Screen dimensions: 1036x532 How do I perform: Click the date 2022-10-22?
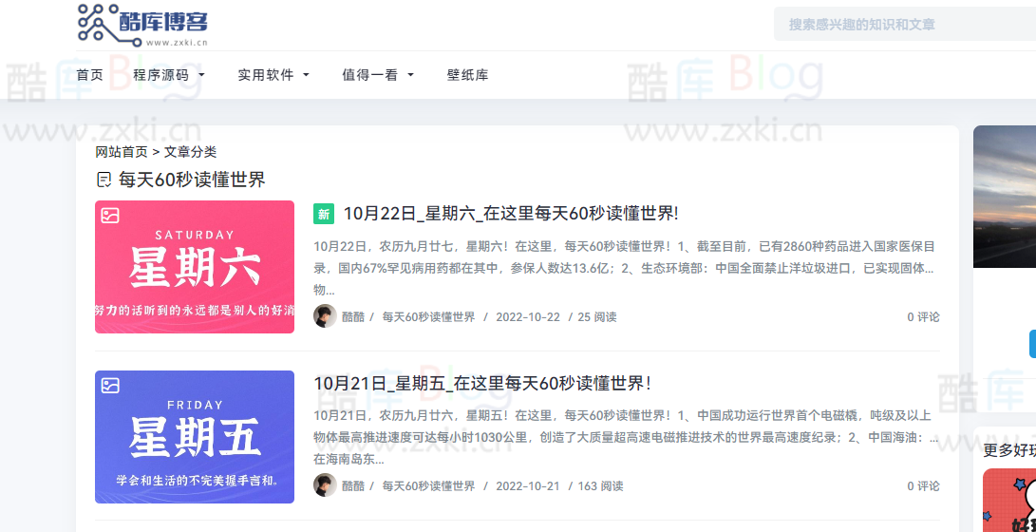[528, 317]
